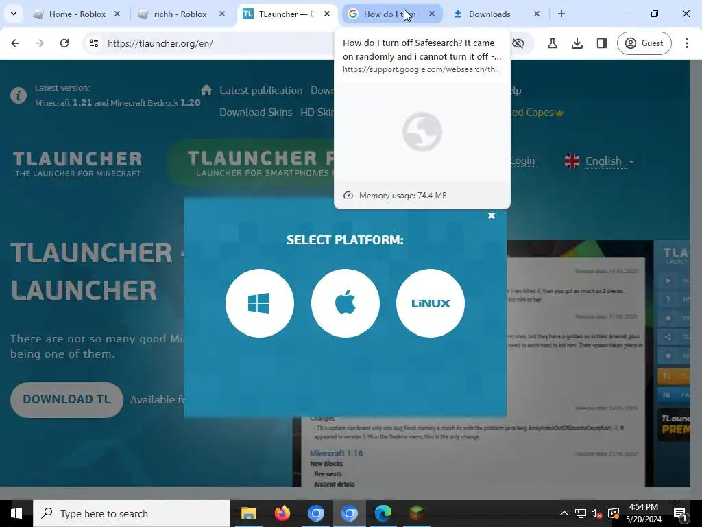Click the taskbar search box
702x527 pixels.
(132, 513)
